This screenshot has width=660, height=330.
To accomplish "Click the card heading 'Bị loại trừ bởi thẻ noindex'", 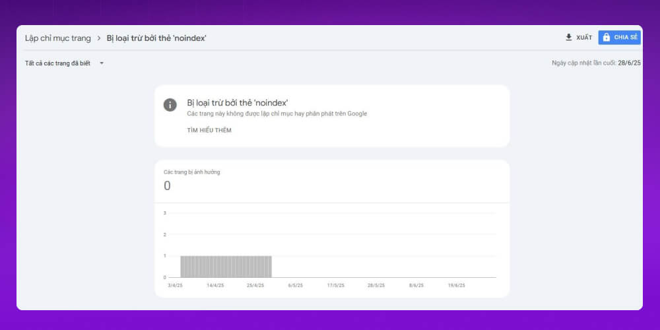I will [x=238, y=102].
